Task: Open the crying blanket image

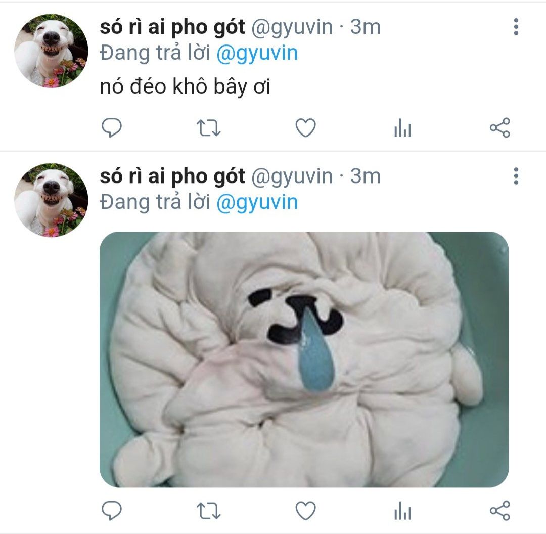Action: [304, 359]
